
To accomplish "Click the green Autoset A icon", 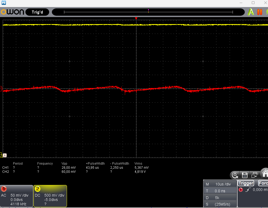I will click(251, 12).
